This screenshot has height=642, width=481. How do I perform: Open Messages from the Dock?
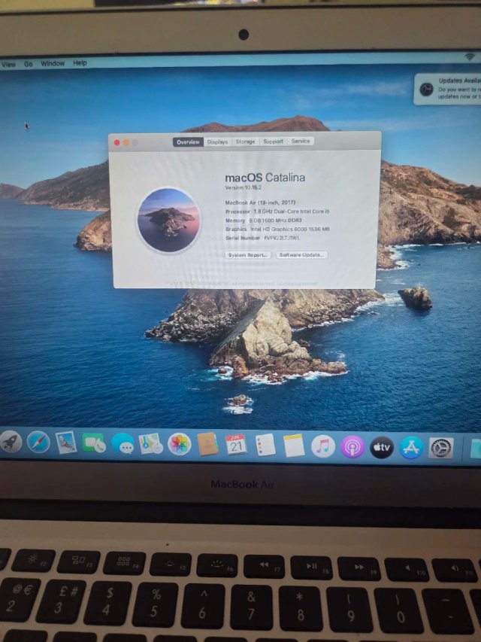point(123,443)
